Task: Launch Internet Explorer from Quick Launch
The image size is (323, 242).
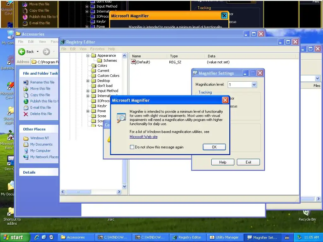Action: 37,237
